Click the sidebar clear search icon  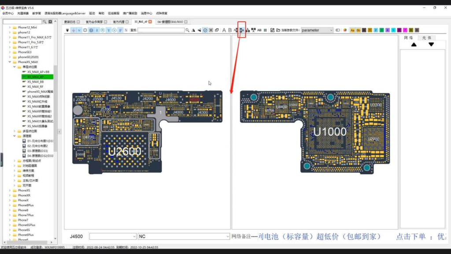pos(50,22)
